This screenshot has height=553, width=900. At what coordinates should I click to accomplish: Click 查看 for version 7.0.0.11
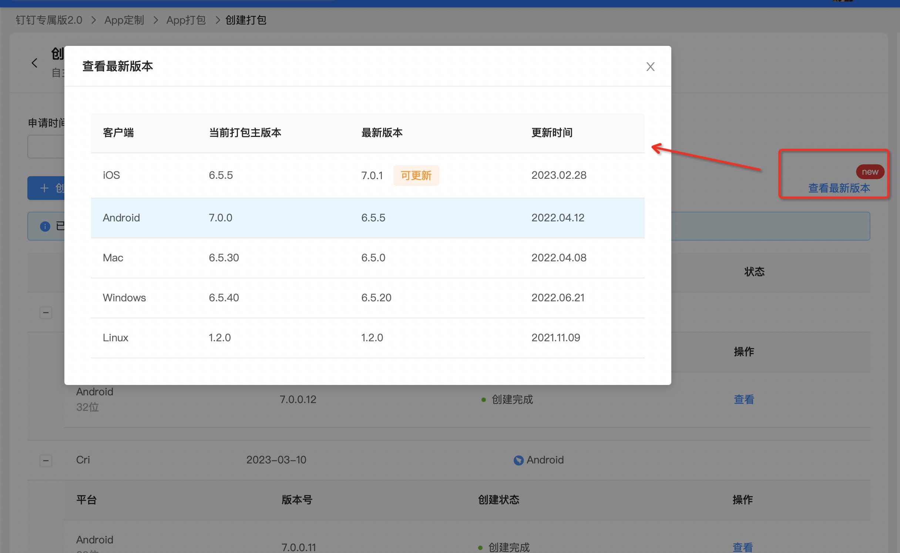tap(743, 547)
